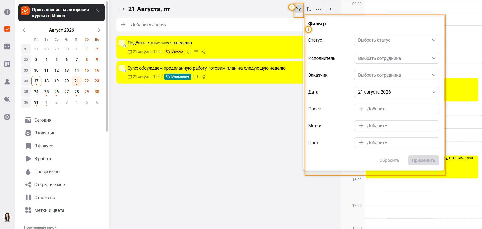This screenshot has width=482, height=229.
Task: Collapse the right timeline panel icon
Action: tap(329, 9)
